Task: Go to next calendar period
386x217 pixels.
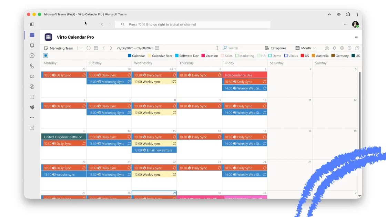Action: [111, 48]
